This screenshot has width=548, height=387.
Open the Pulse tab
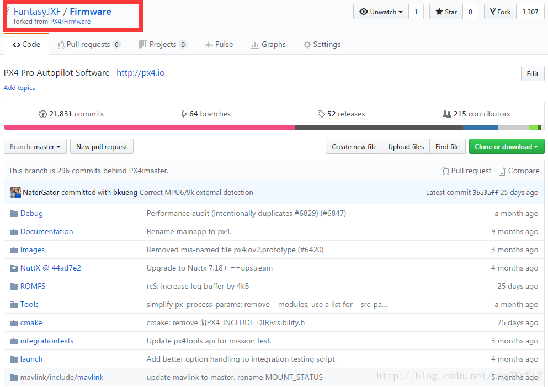pos(219,44)
